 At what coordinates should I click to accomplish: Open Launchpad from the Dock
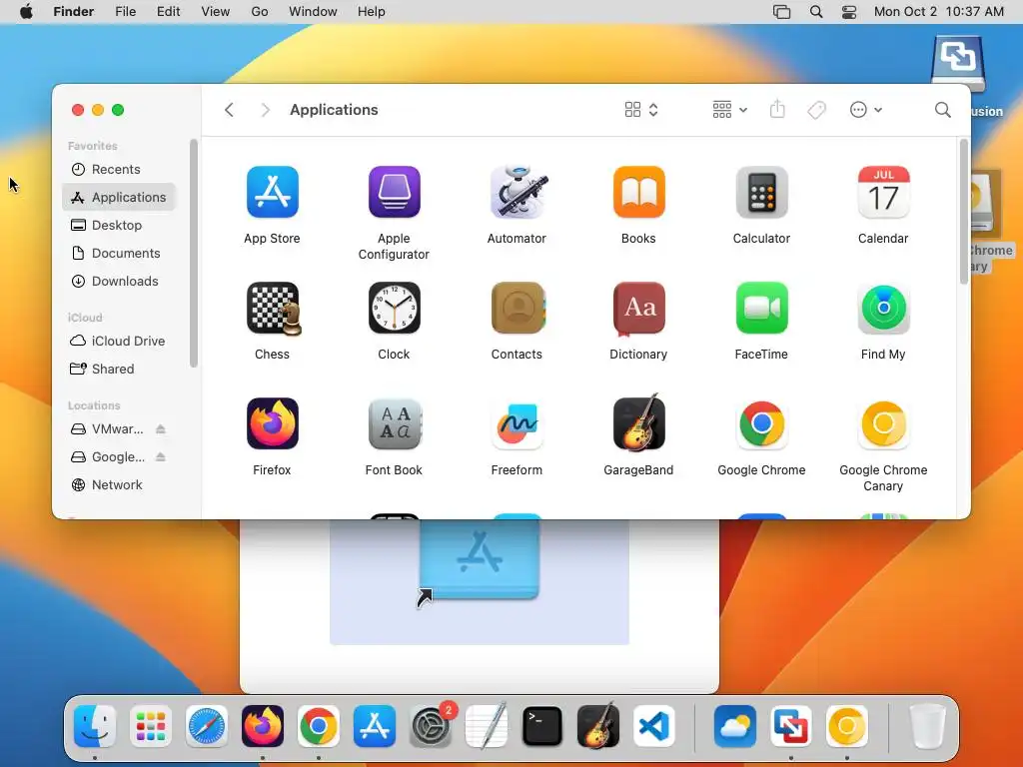[x=151, y=726]
